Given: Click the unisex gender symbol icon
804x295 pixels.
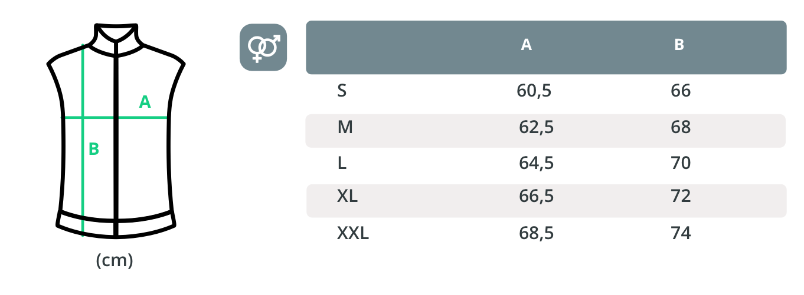Looking at the screenshot, I should click(x=263, y=47).
